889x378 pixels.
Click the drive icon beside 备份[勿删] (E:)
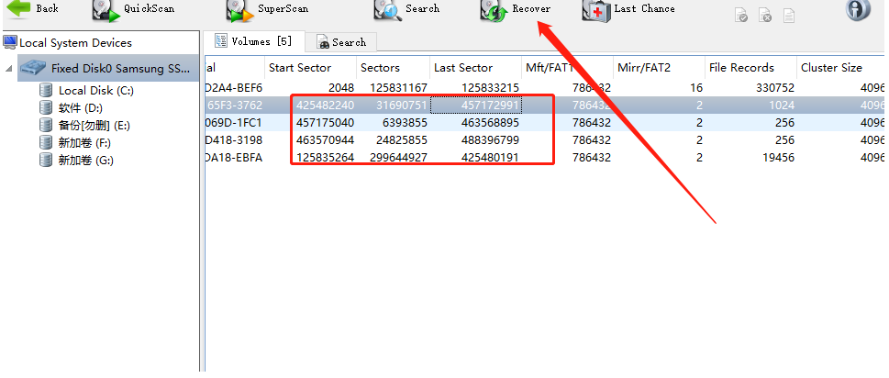[46, 126]
